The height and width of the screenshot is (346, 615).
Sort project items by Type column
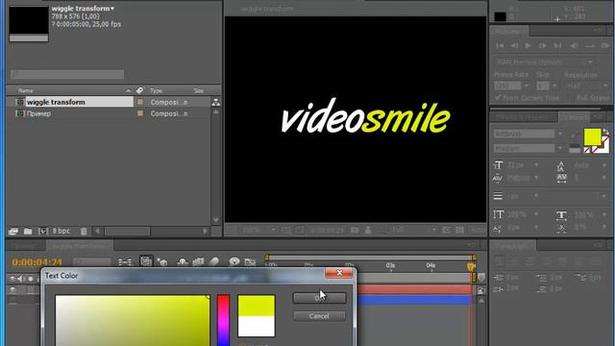[156, 90]
